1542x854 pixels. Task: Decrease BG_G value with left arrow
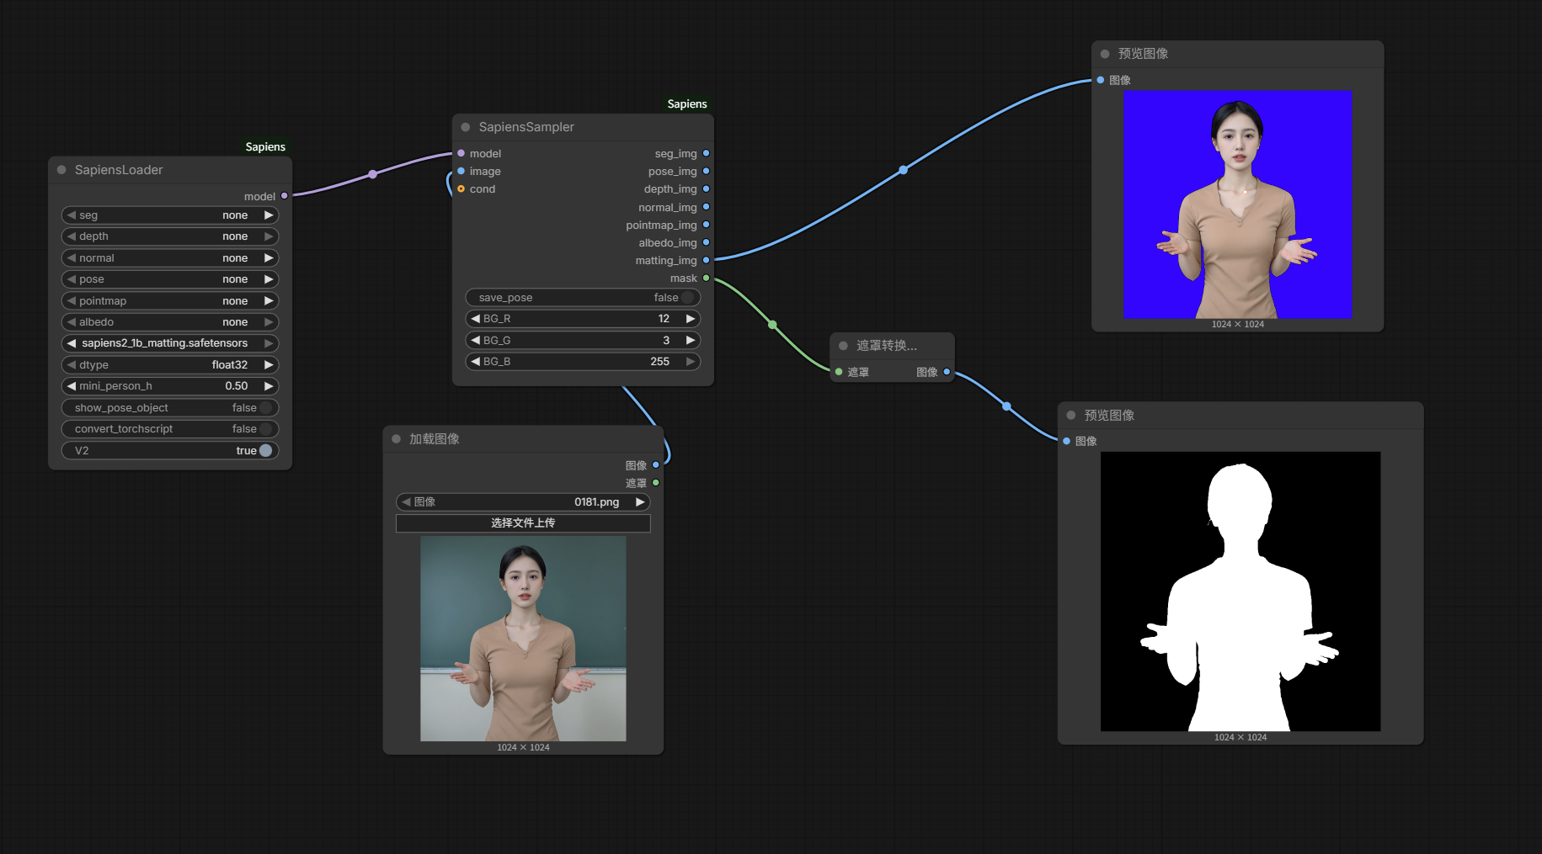476,340
